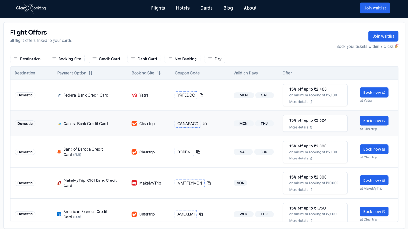Copy the AMEXEMI coupon code
Viewport: 408px width, 229px height.
201,214
